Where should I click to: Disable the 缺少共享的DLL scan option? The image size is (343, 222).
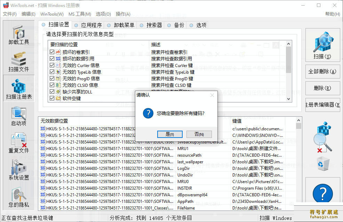pyautogui.click(x=51, y=91)
